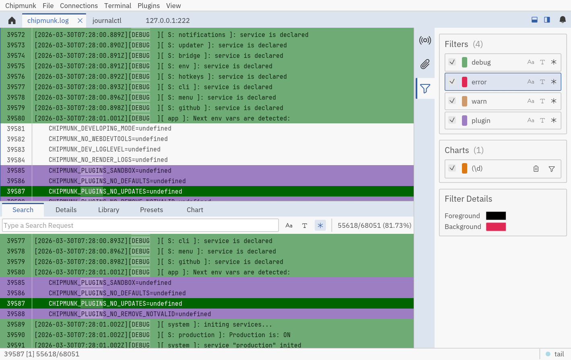Switch to the 127.0.0.1:222 tab
This screenshot has height=360, width=571.
tap(168, 20)
